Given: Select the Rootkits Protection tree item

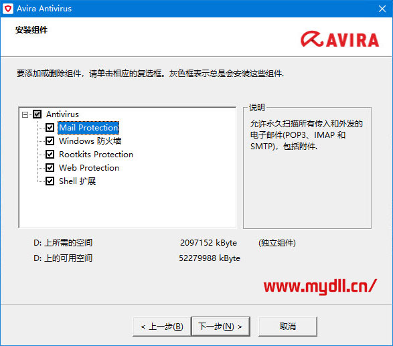Looking at the screenshot, I should click(x=96, y=155).
